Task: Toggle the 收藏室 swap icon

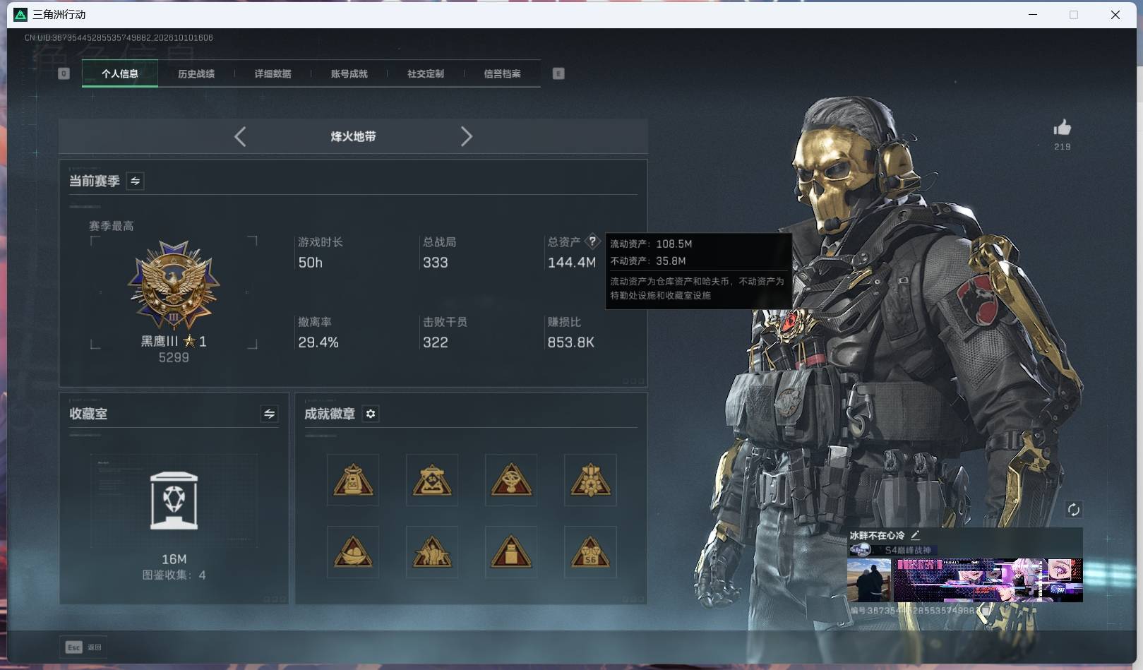Action: 269,414
